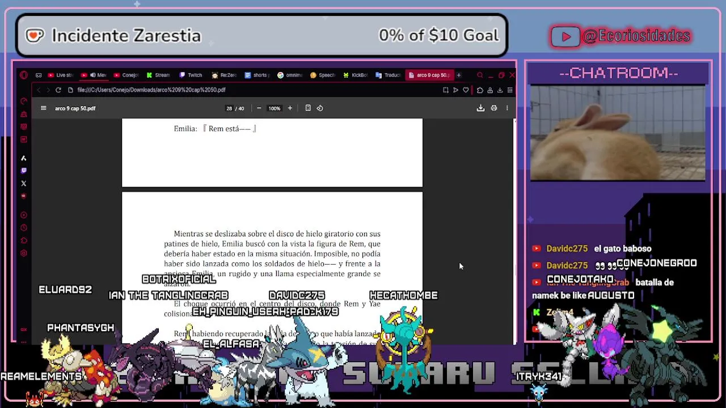Zoom out the PDF with minus button
The image size is (726, 408).
click(x=259, y=108)
